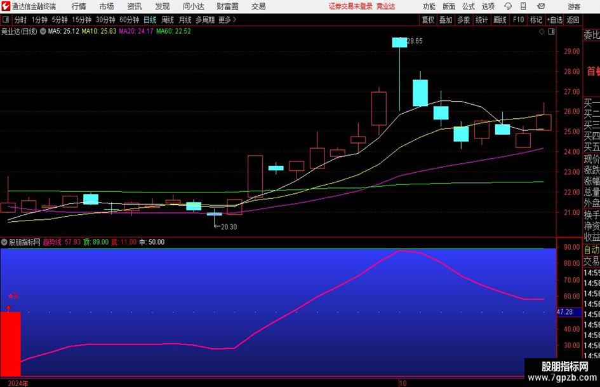
Task: Switch to the 30分钟 period tab
Action: [105, 20]
